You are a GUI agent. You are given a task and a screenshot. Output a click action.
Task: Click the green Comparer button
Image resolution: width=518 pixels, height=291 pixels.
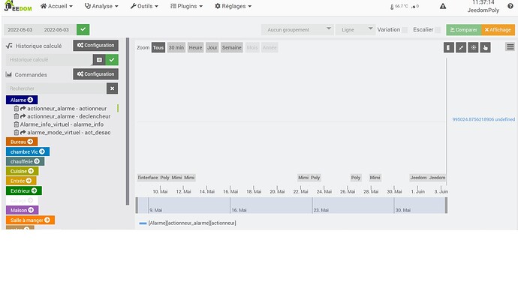coord(463,30)
